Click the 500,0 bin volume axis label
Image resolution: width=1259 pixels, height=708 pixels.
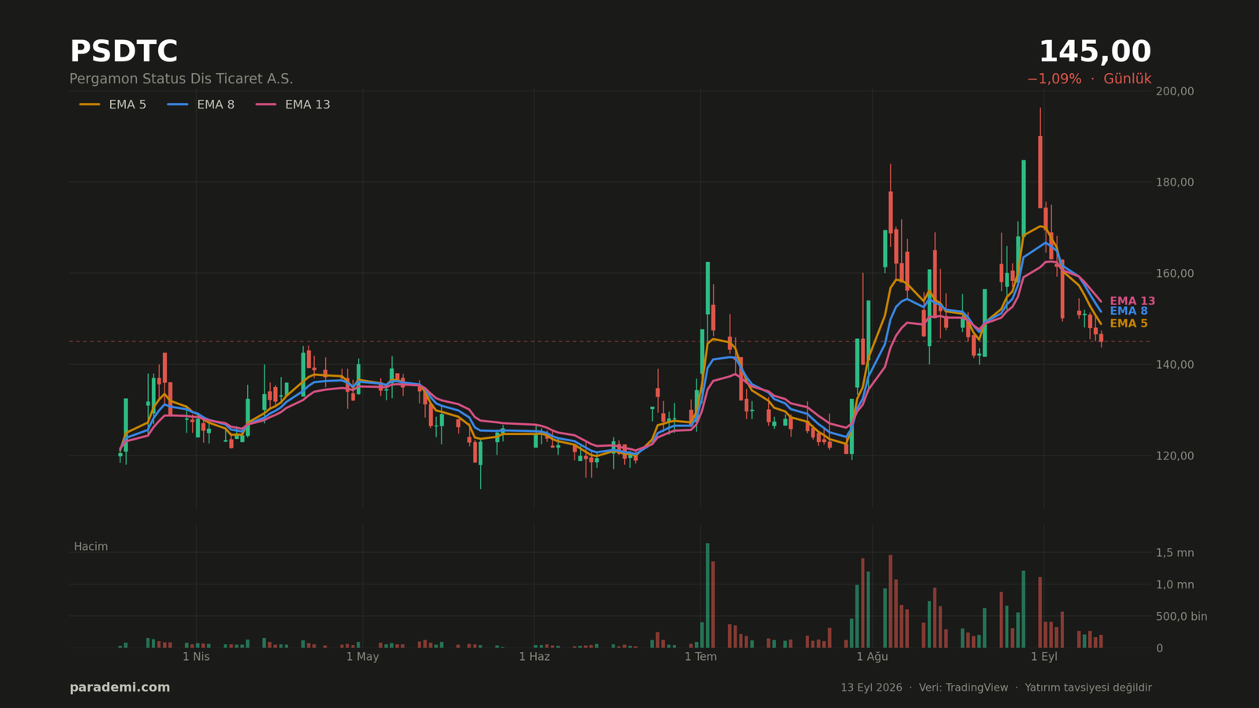click(1181, 617)
